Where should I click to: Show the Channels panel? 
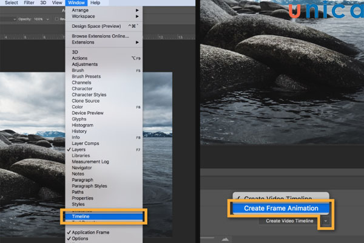coord(104,83)
